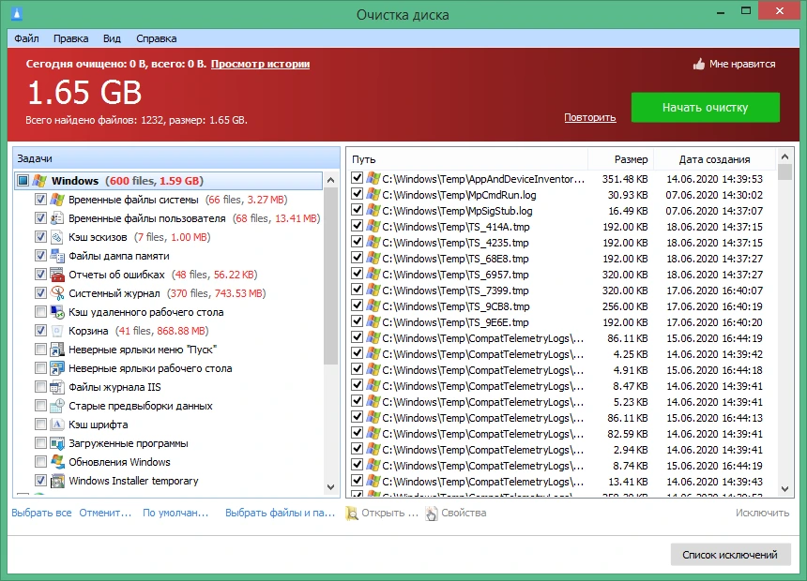Select the TS_7399.tmp file row
The image size is (807, 581).
561,290
